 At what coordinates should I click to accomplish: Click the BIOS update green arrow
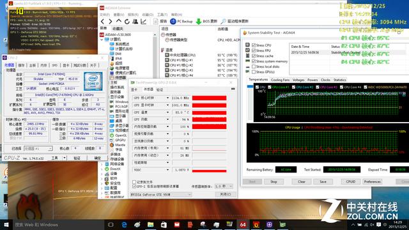tap(199, 21)
